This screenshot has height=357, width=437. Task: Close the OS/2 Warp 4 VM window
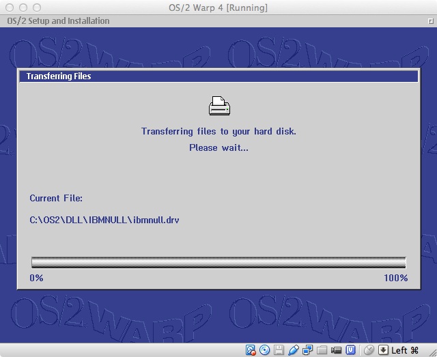pos(10,8)
